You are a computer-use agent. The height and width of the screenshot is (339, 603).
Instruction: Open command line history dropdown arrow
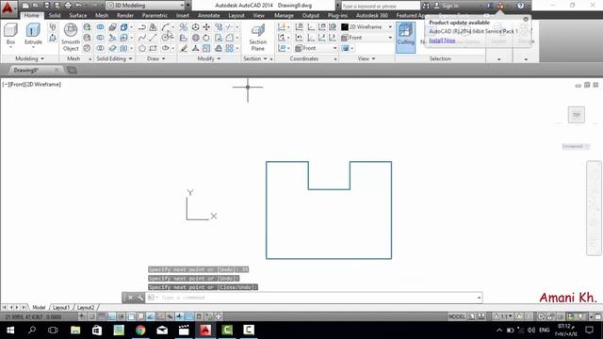point(479,298)
